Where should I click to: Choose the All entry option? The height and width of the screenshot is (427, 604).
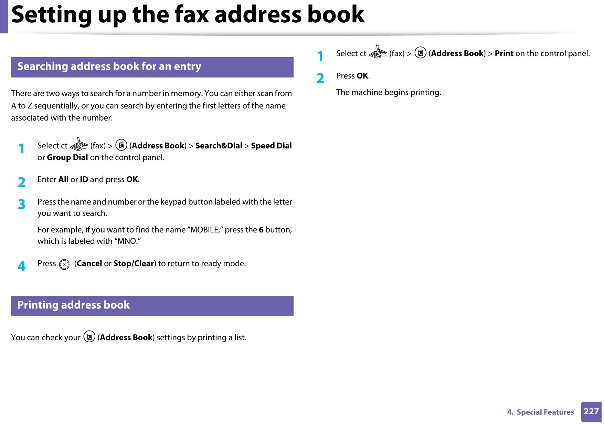click(x=63, y=179)
